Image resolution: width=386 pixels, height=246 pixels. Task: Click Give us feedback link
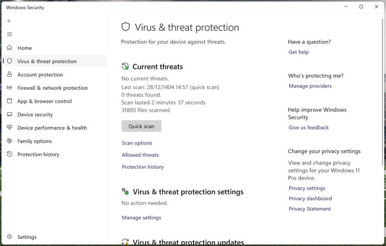pos(309,128)
